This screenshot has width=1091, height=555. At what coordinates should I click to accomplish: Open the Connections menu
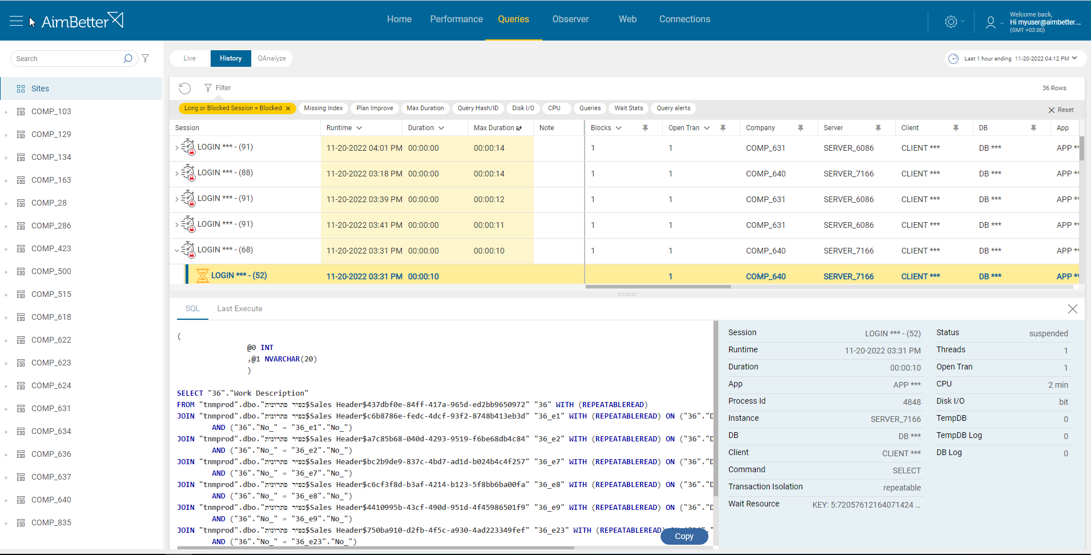(685, 19)
